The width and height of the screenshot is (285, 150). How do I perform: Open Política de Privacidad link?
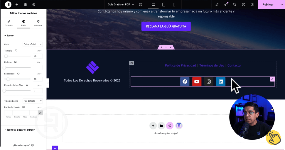point(181,65)
